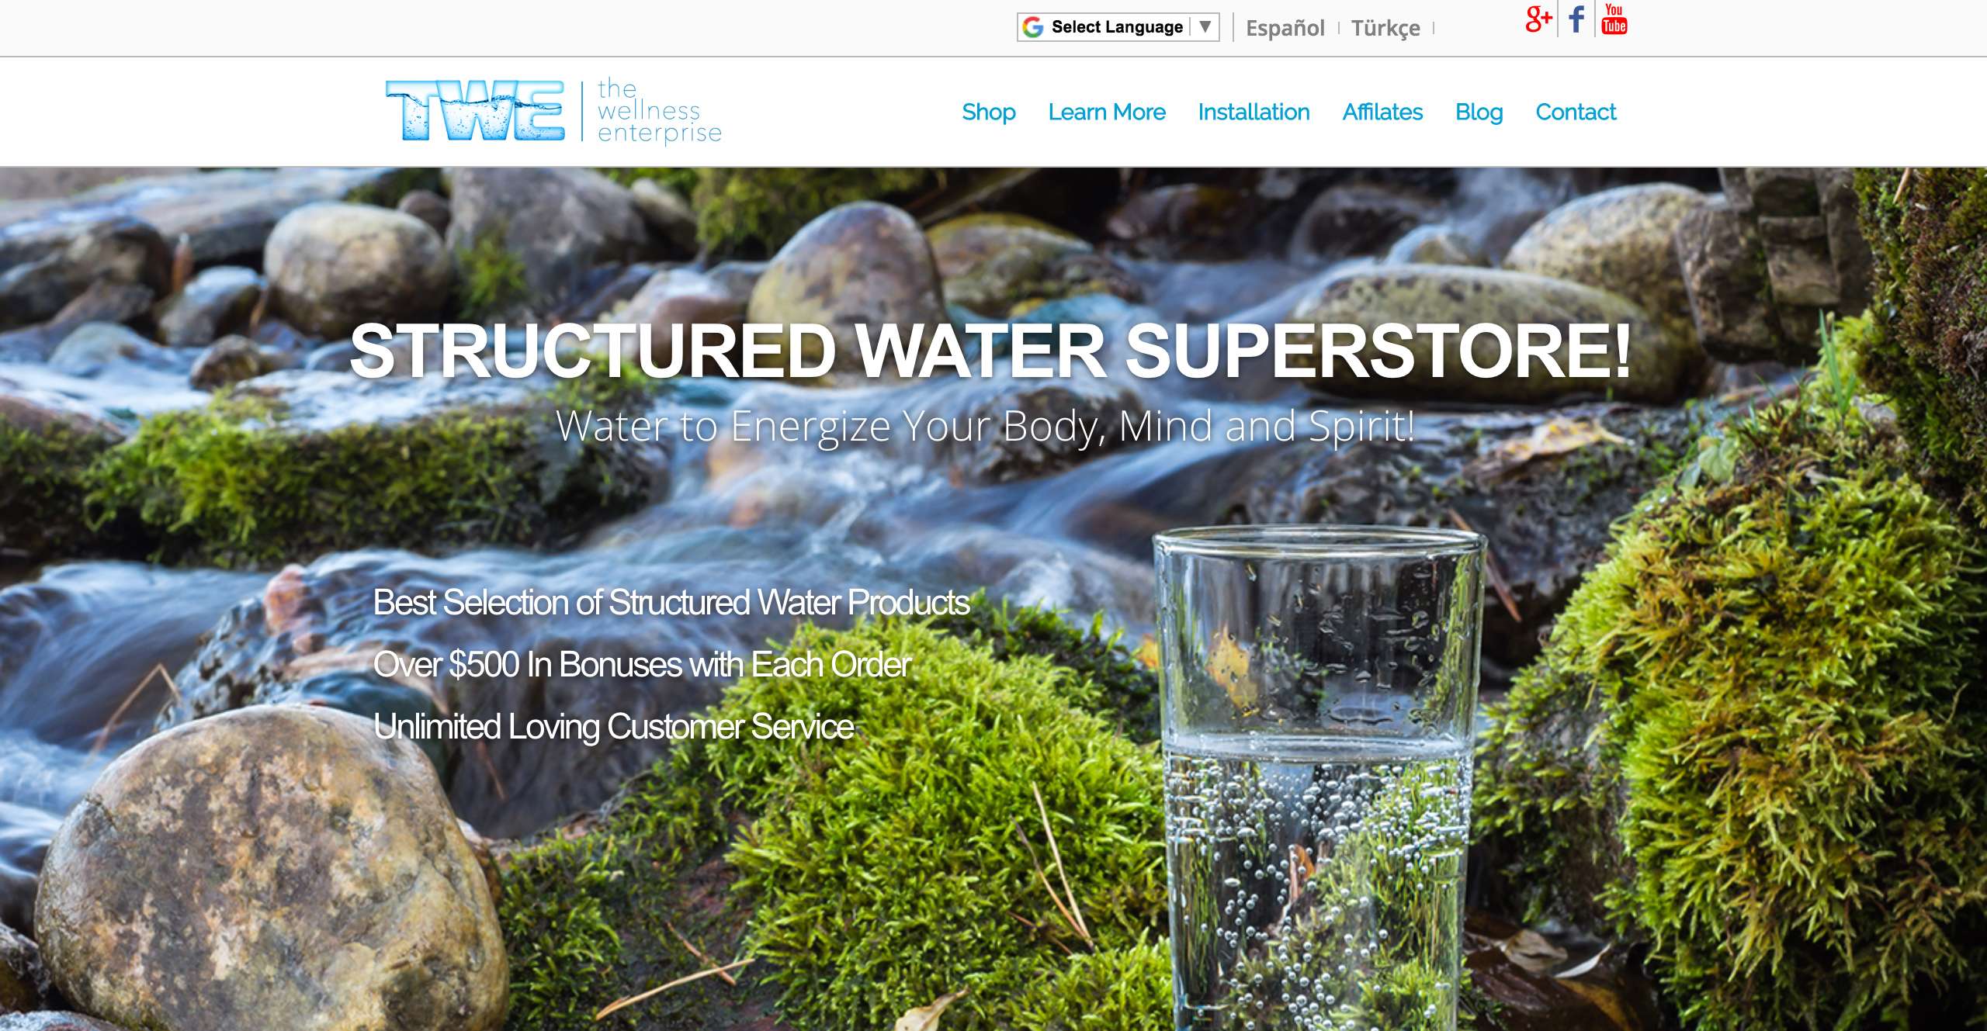Click the Structured Water Superstore headline
The height and width of the screenshot is (1031, 1987).
point(990,351)
